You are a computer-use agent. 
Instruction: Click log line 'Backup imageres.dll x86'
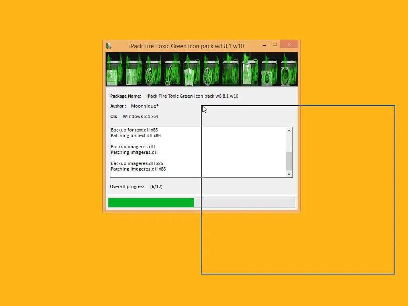[137, 163]
